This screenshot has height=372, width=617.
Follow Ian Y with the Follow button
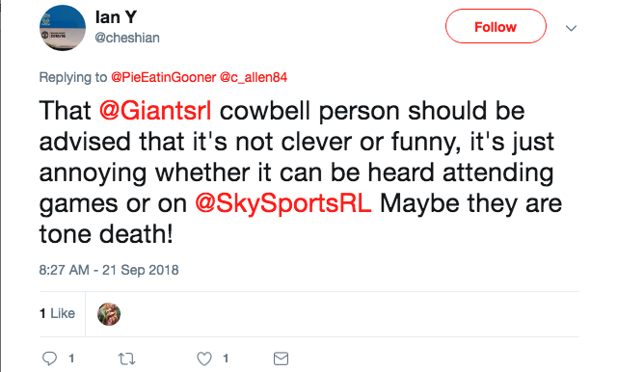click(496, 26)
